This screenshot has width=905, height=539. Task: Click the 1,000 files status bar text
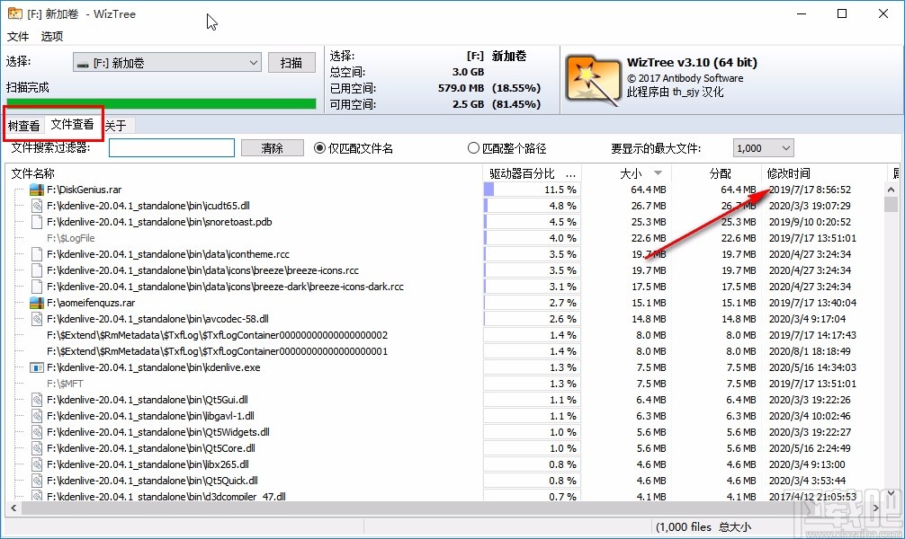tap(684, 527)
